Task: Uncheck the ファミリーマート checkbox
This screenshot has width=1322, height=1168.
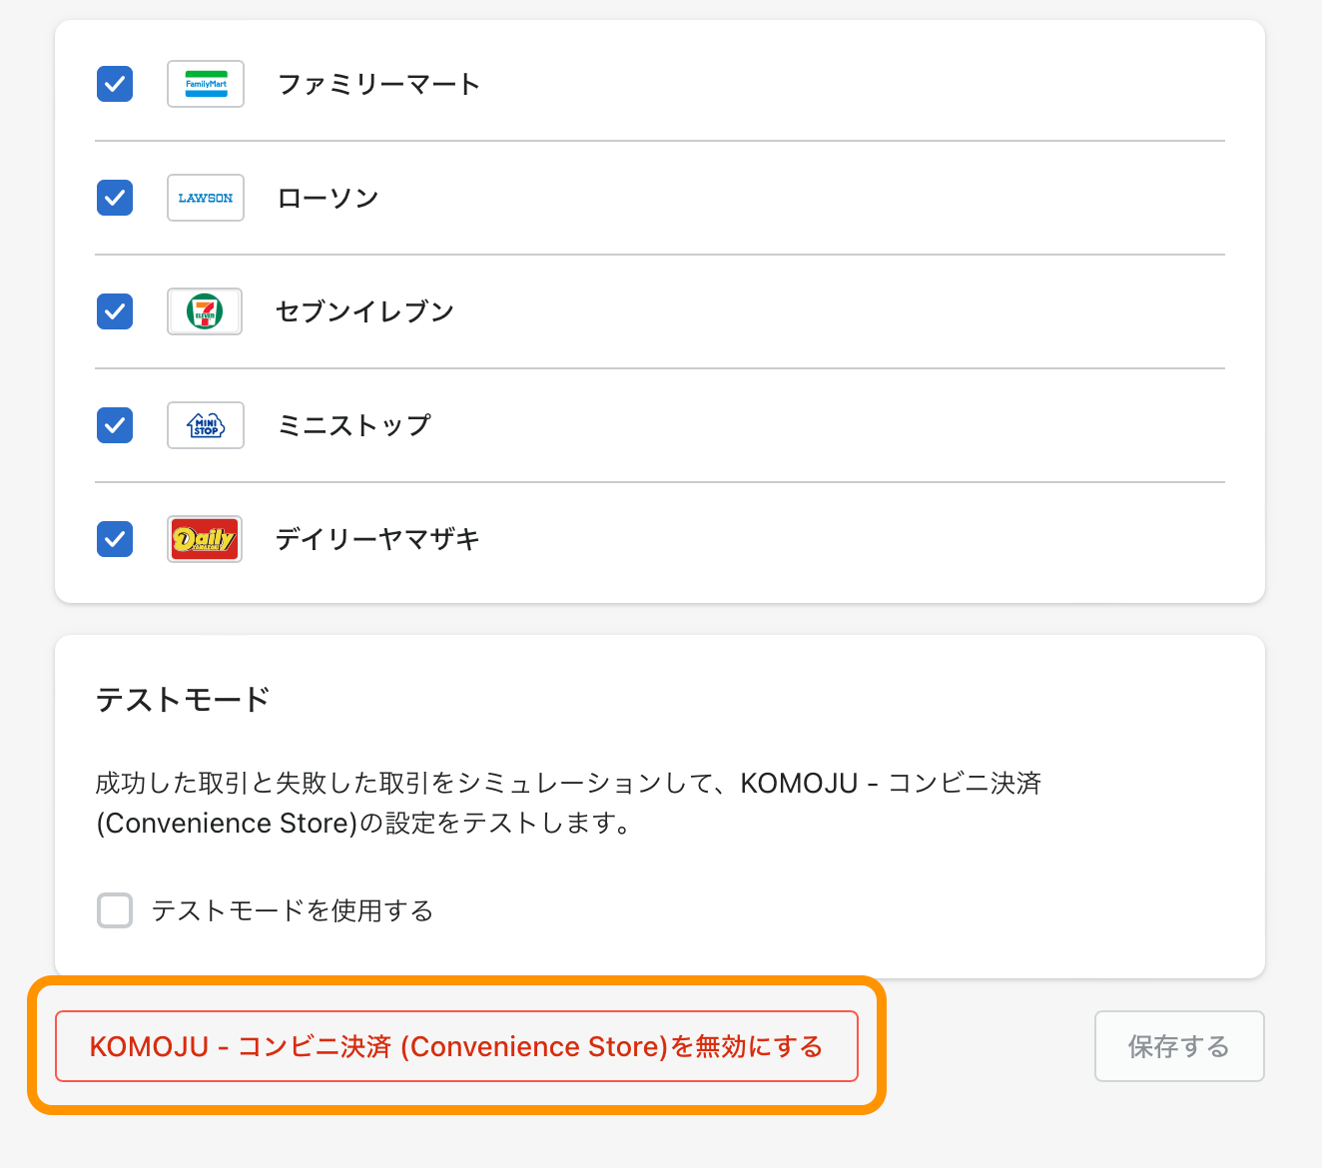Action: 115,84
